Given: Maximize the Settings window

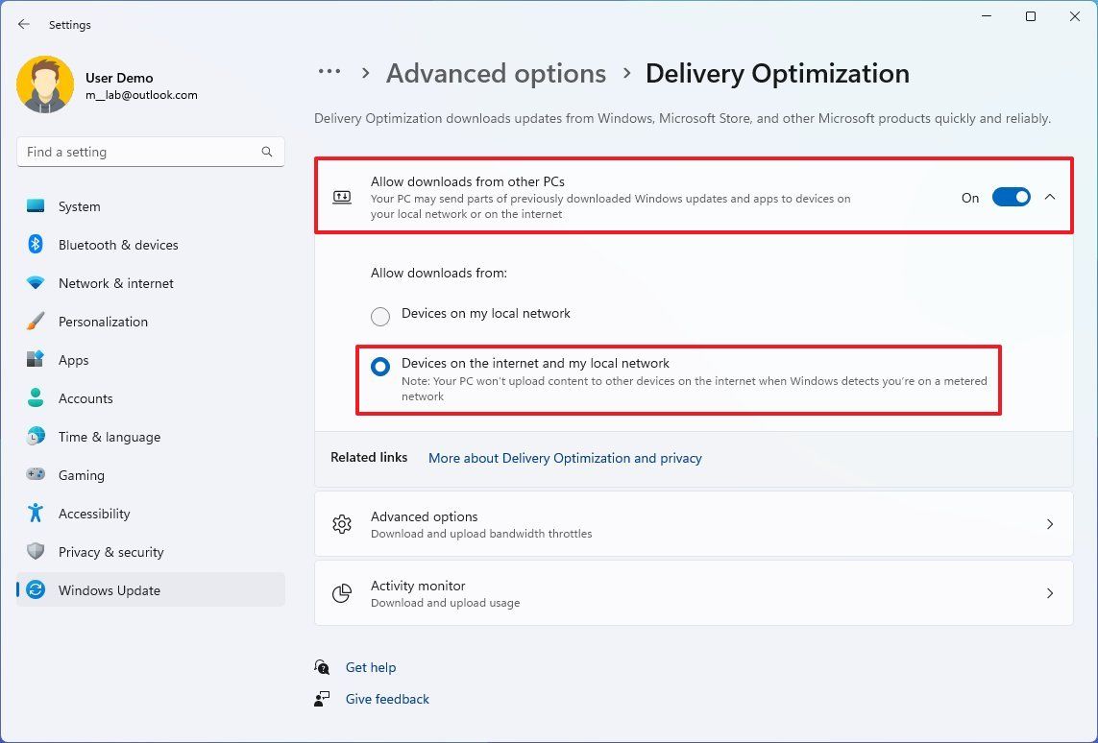Looking at the screenshot, I should [x=1031, y=16].
